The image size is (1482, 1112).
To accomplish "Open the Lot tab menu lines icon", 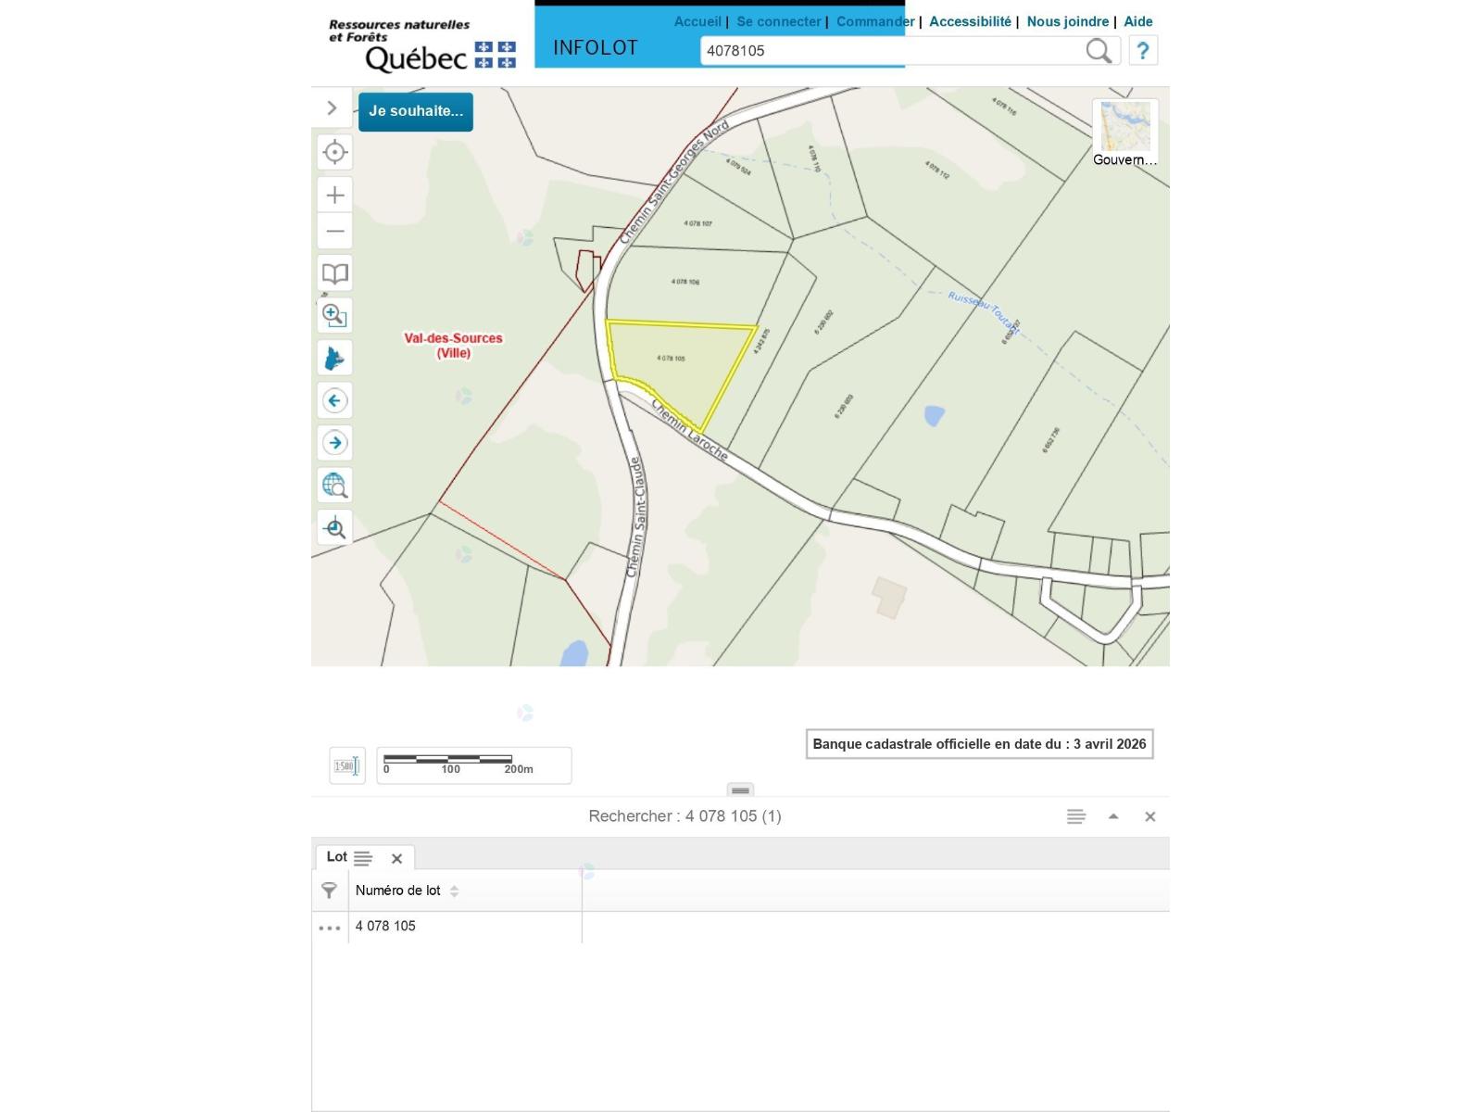I will click(363, 858).
